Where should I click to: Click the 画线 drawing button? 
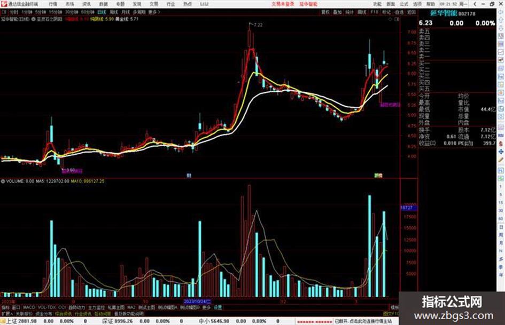coord(362,12)
